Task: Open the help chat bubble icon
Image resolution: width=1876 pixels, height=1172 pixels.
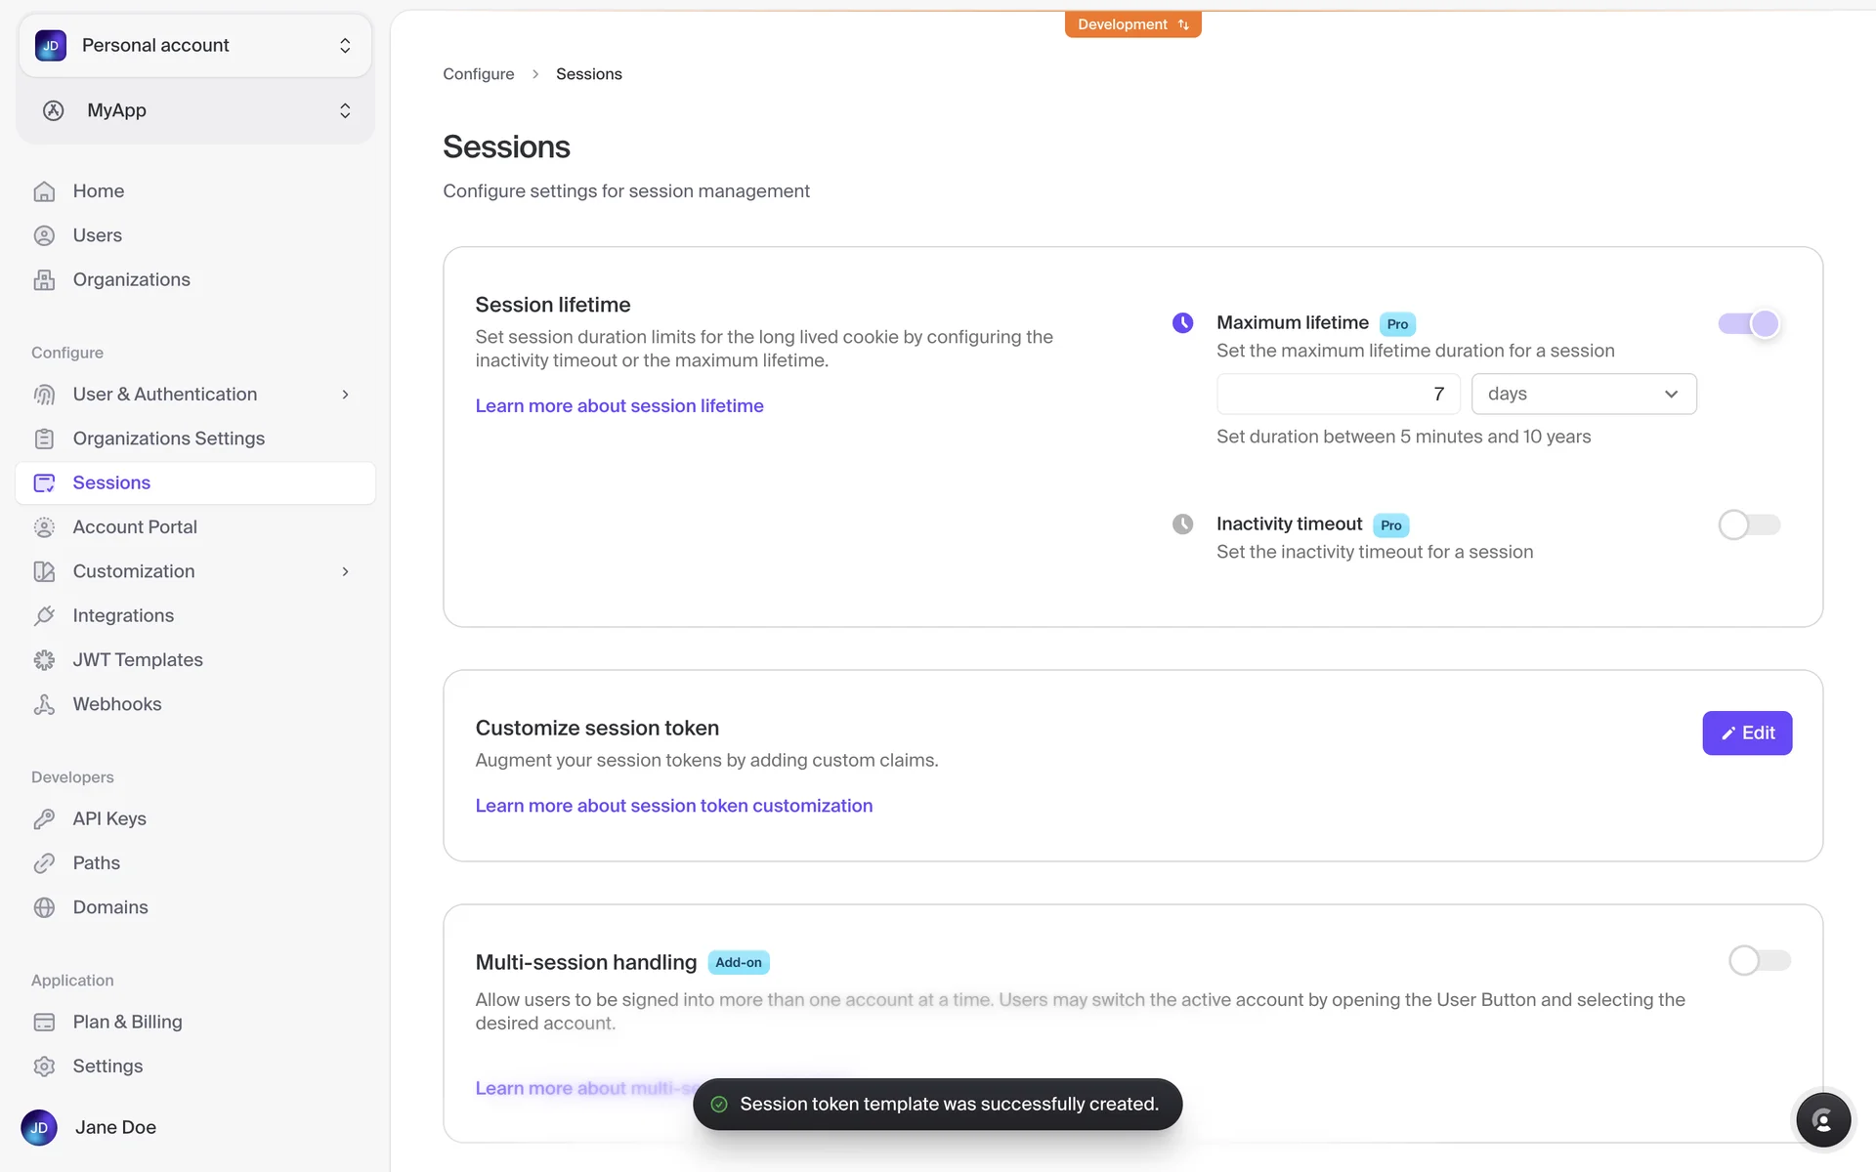Action: coord(1822,1119)
